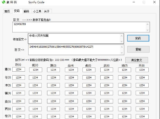
Task: Click scroll-down arrow of 待加密文 box
Action: coord(122,42)
